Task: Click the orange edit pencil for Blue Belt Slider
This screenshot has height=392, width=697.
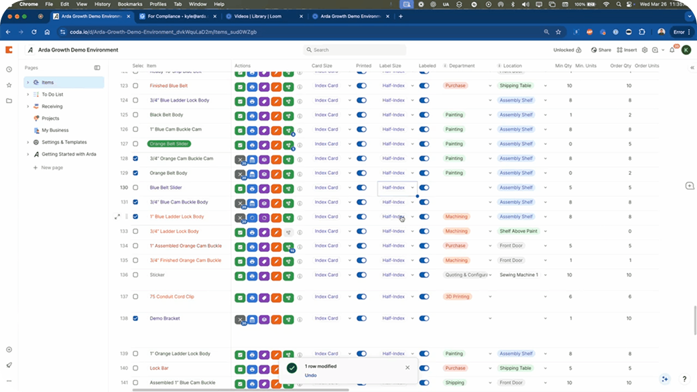Action: 276,189
